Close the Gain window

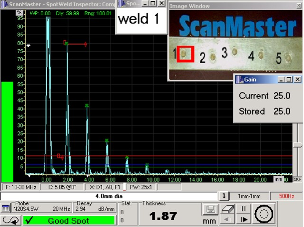pyautogui.click(x=297, y=79)
